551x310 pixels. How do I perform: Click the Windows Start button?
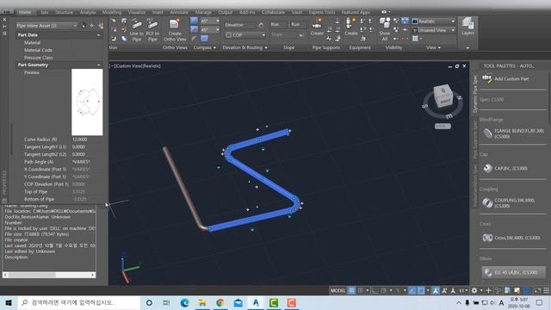click(8, 302)
